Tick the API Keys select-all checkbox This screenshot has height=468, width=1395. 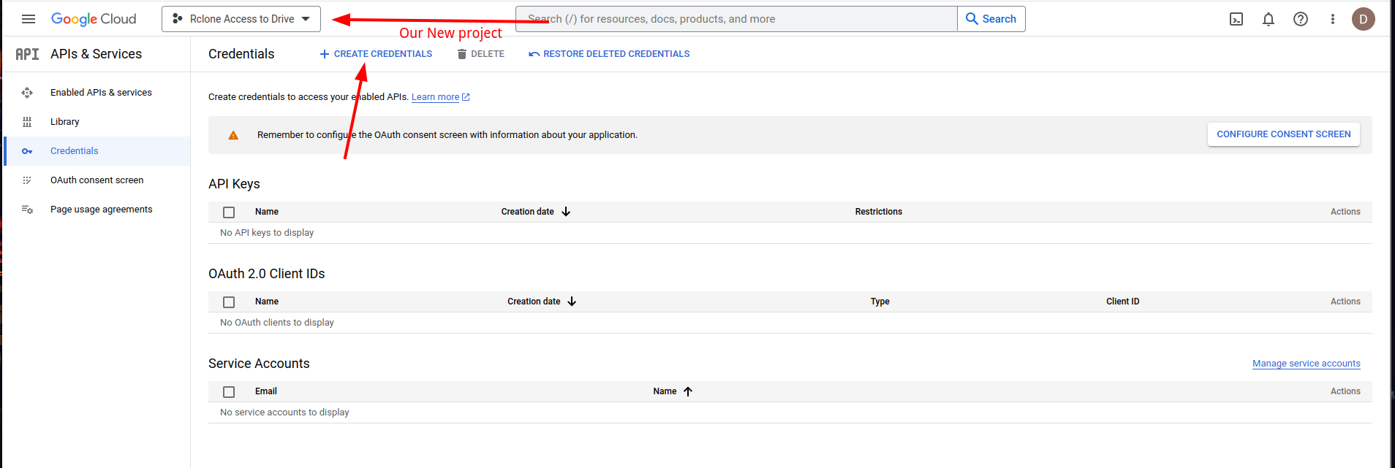point(229,212)
